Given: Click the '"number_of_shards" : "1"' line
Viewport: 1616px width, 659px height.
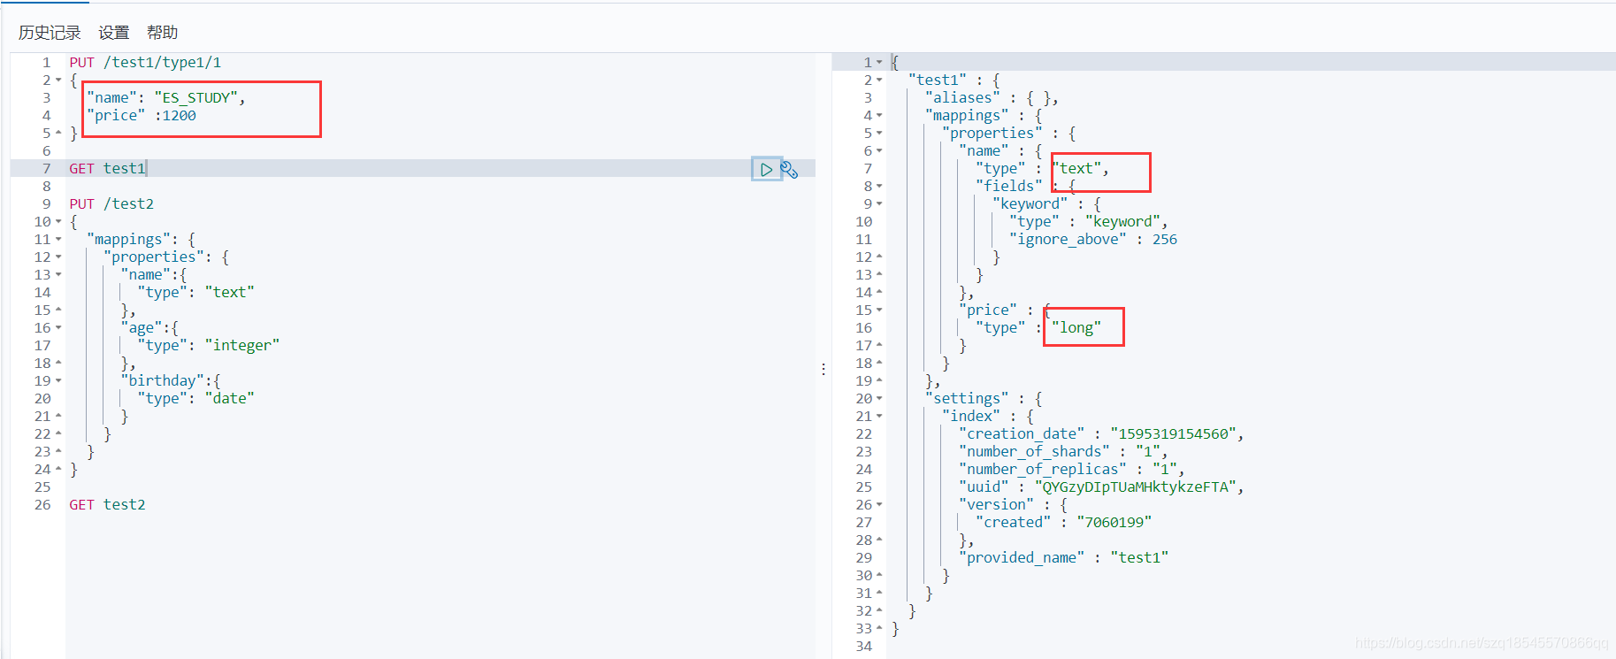Looking at the screenshot, I should [1063, 451].
